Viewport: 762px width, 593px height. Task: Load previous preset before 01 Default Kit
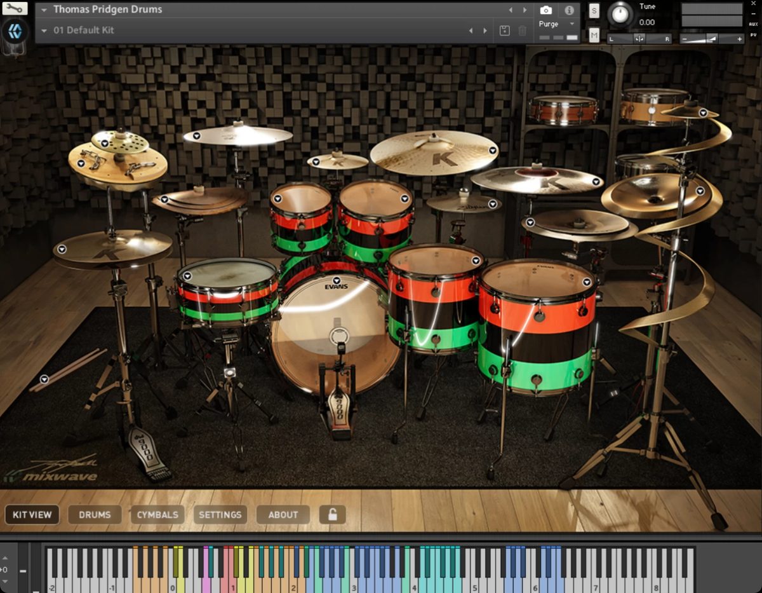pos(471,31)
